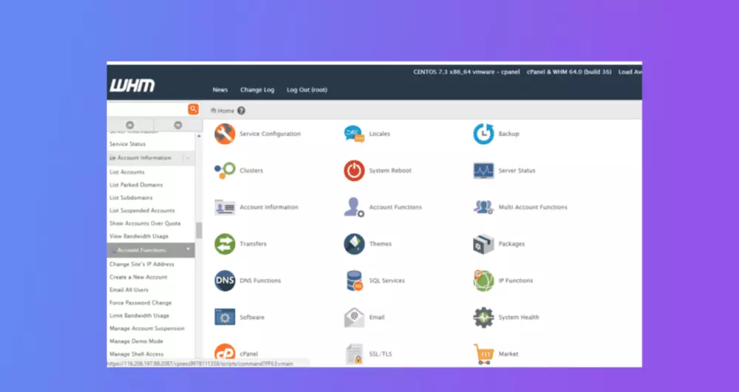
Task: Open Force Password Change in sidebar
Action: click(x=140, y=303)
